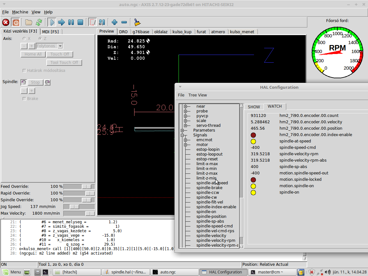
Task: Click the Feed Override slider
Action: 79,187
